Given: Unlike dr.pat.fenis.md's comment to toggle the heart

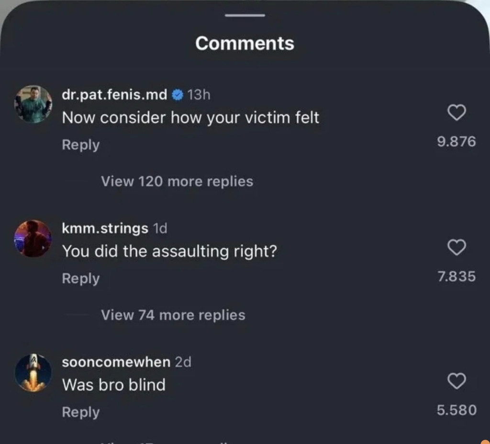Looking at the screenshot, I should [x=457, y=113].
